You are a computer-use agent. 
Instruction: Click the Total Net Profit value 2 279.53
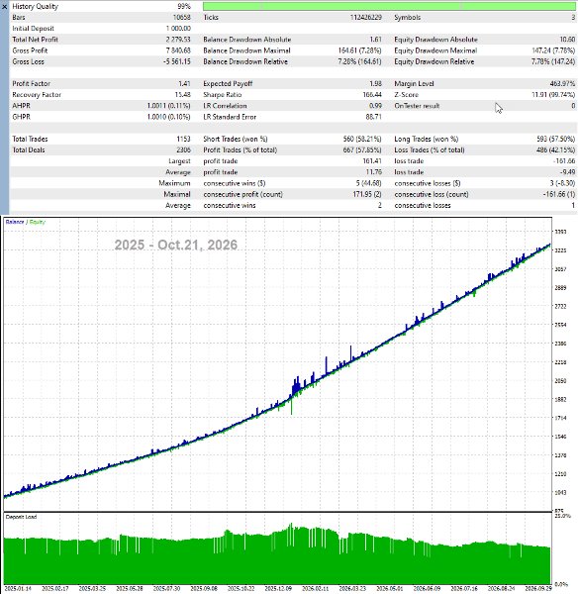pos(178,40)
